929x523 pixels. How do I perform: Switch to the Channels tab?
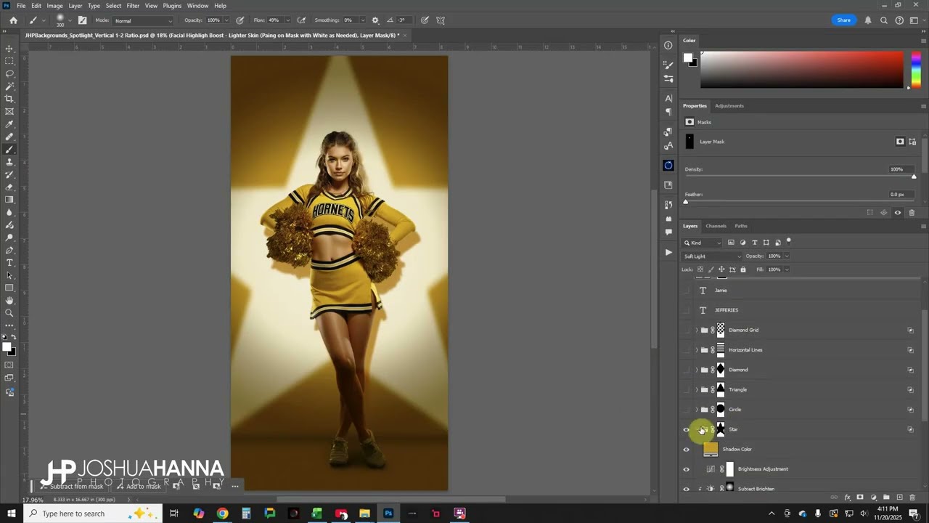point(716,226)
